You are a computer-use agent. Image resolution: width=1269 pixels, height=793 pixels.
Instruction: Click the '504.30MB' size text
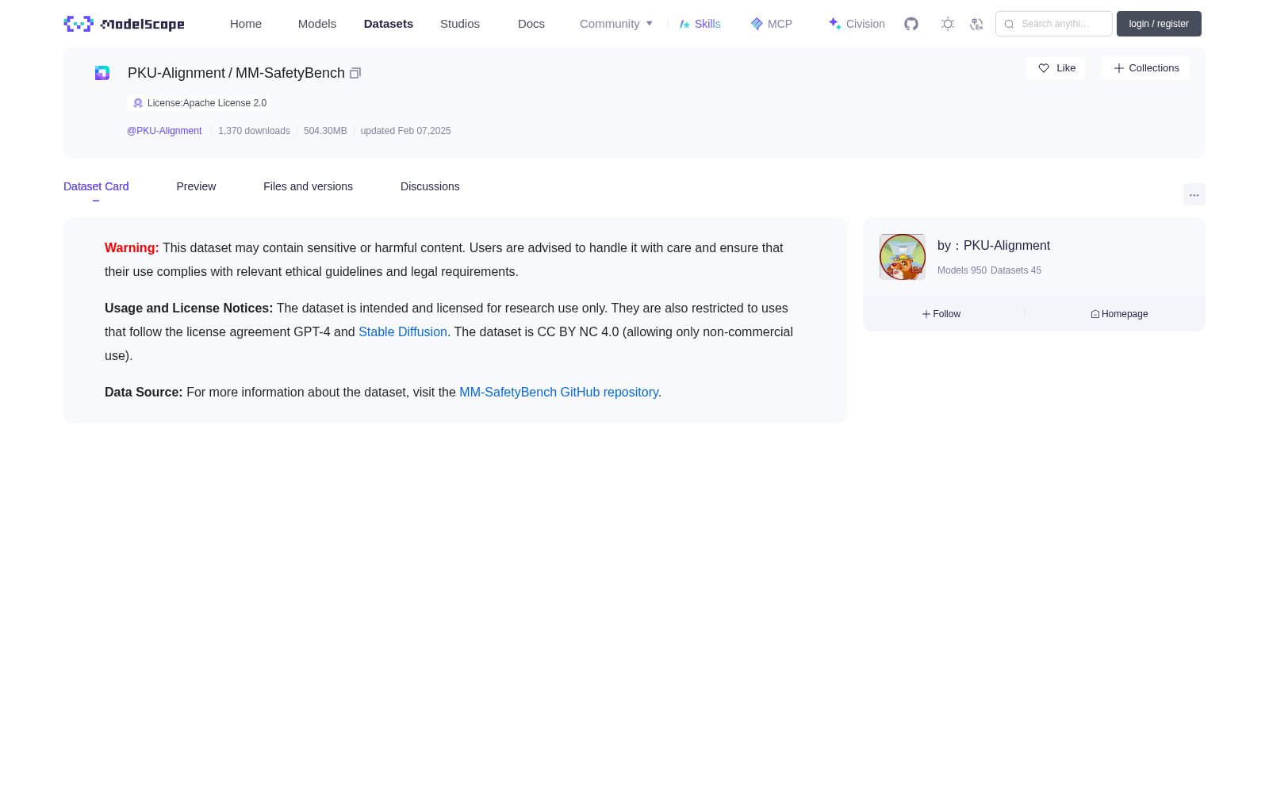click(325, 131)
